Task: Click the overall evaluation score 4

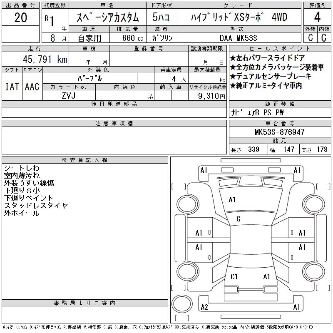Action: tap(317, 17)
